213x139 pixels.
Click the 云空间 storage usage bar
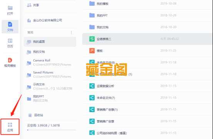52,130
